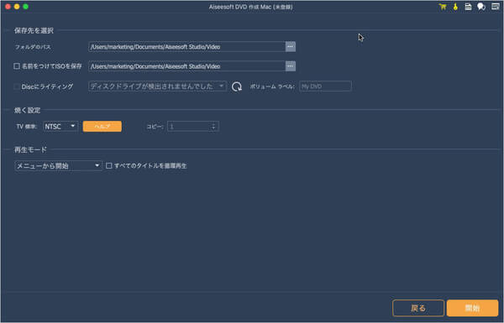Image resolution: width=504 pixels, height=323 pixels.
Task: Minimize the window with yellow button
Action: [17, 7]
